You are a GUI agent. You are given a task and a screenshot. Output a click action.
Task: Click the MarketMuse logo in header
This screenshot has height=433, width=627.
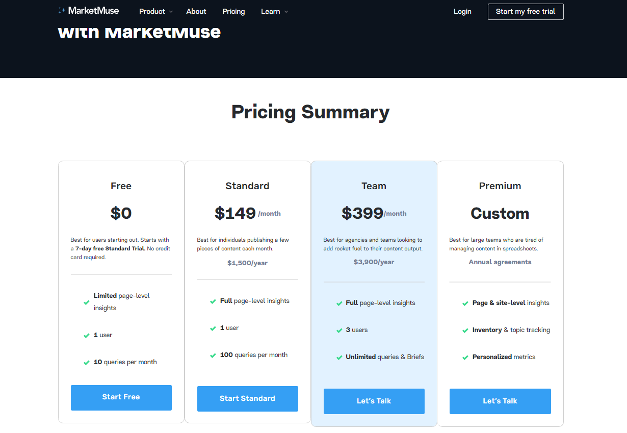tap(89, 11)
